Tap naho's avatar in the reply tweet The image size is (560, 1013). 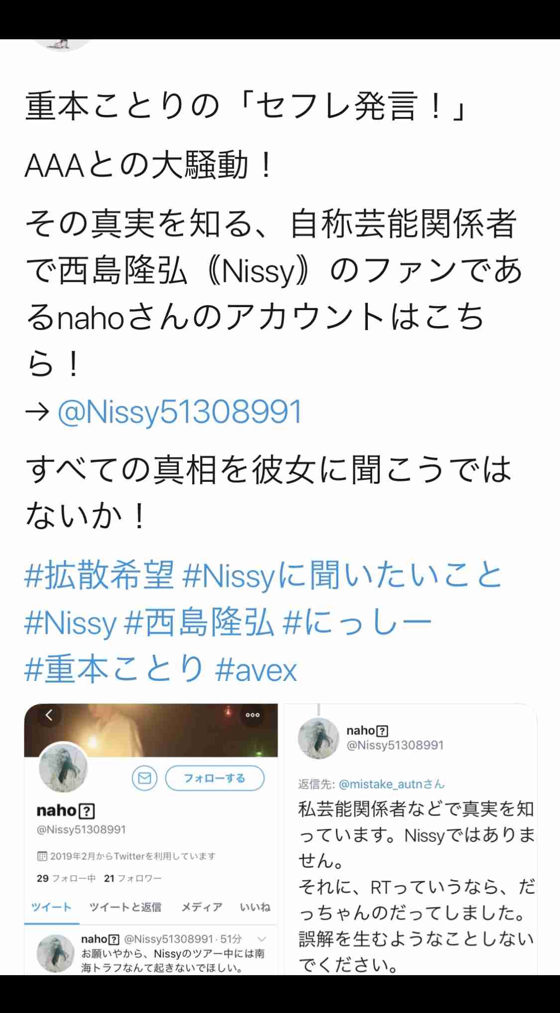[319, 738]
